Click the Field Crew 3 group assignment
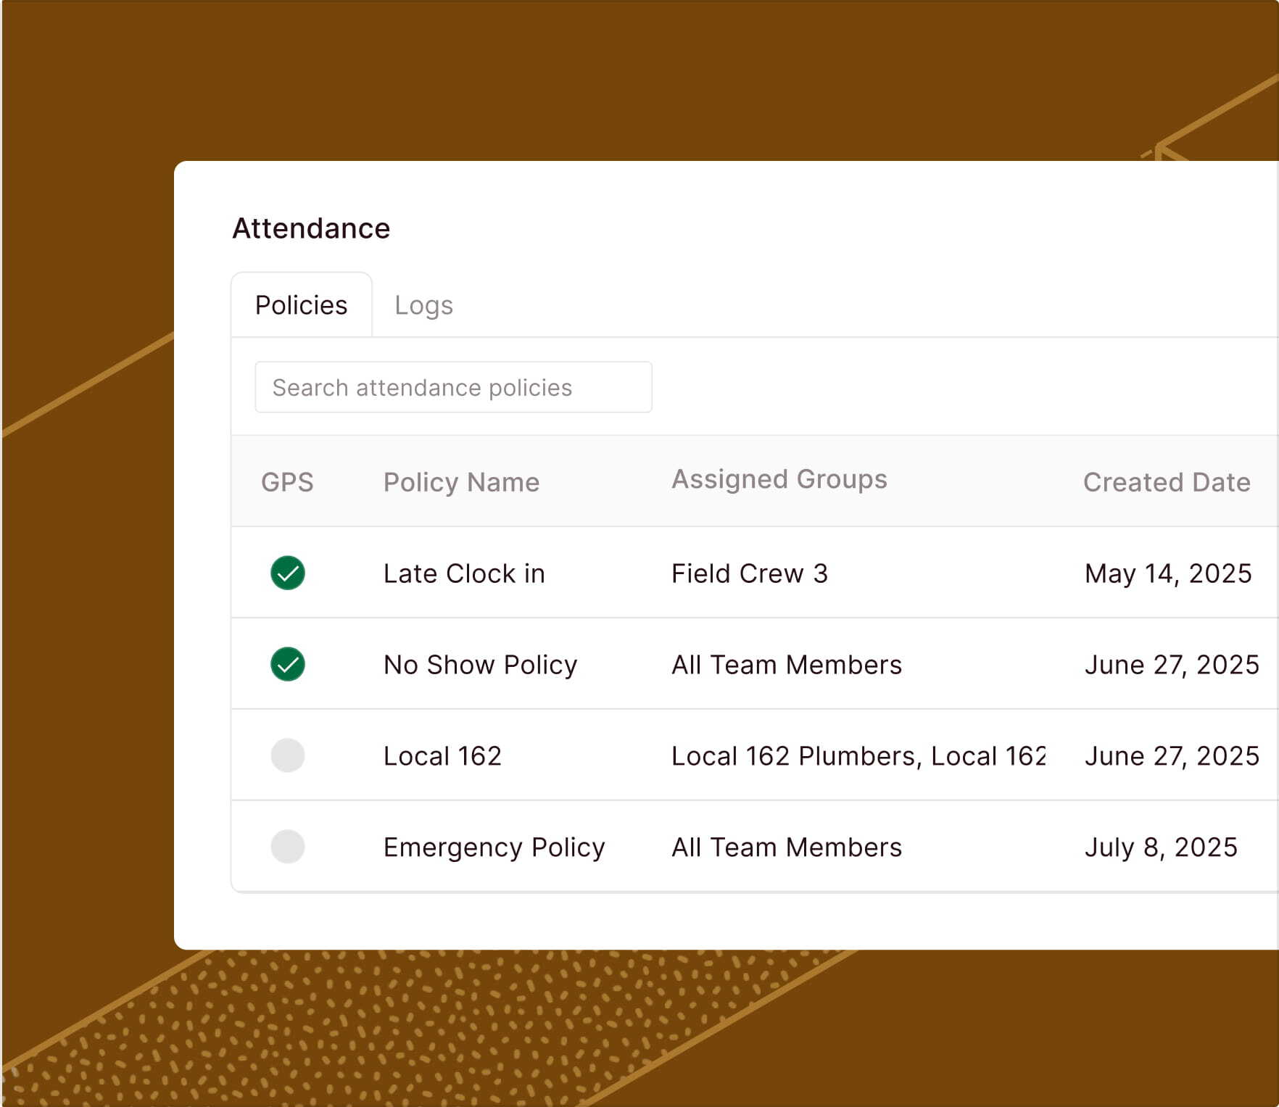The height and width of the screenshot is (1107, 1279). (x=750, y=573)
